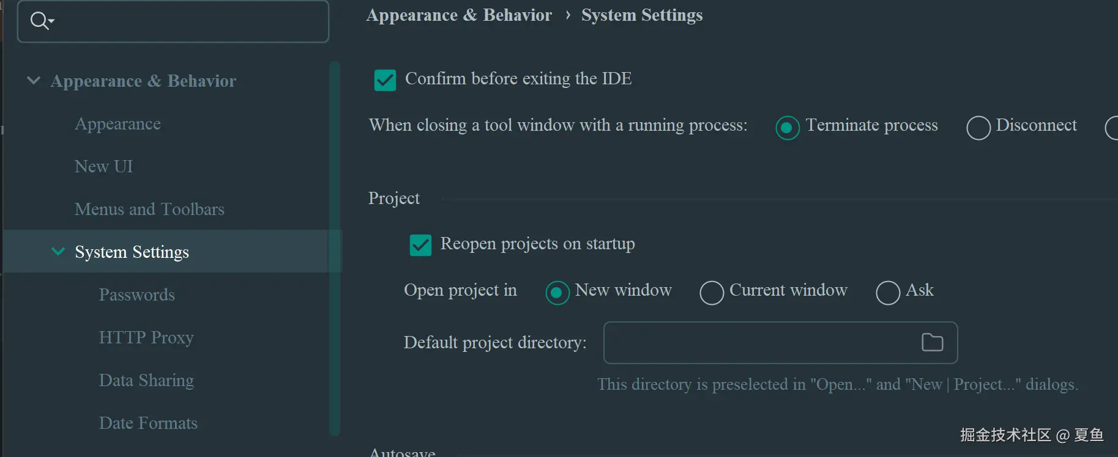This screenshot has height=457, width=1118.
Task: Uncheck Reopen projects on startup
Action: [x=420, y=245]
